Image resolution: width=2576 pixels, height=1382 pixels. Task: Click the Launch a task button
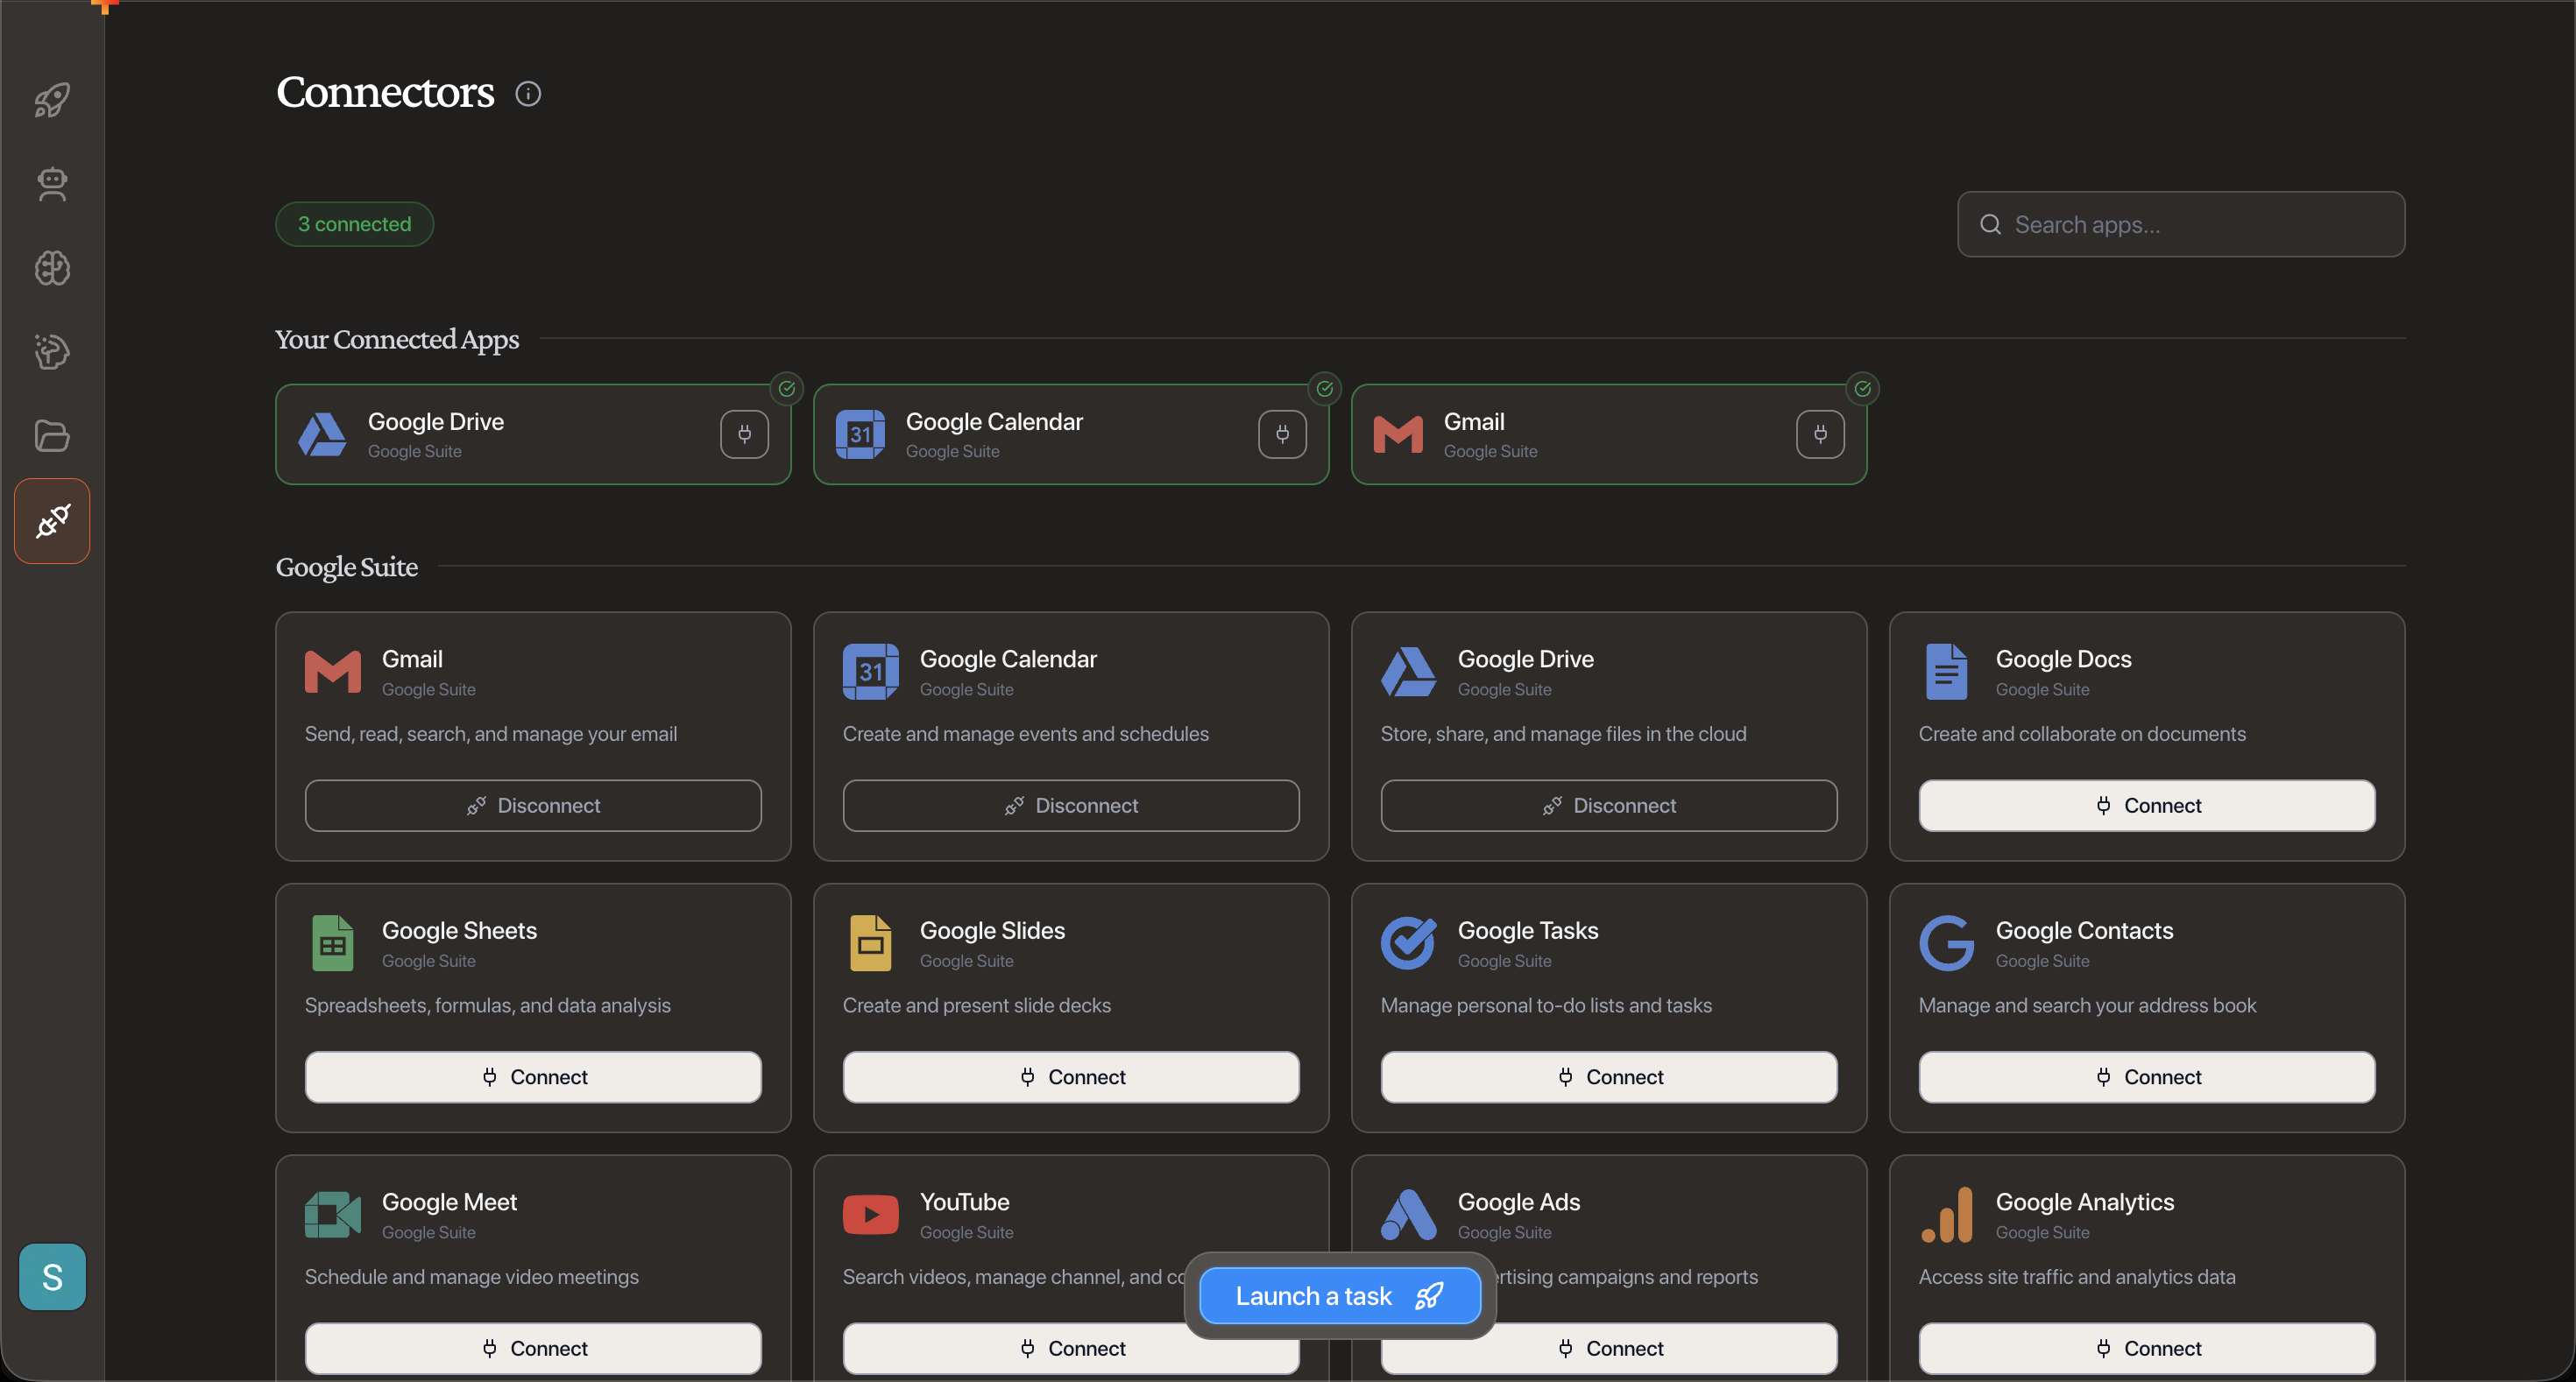coord(1340,1296)
